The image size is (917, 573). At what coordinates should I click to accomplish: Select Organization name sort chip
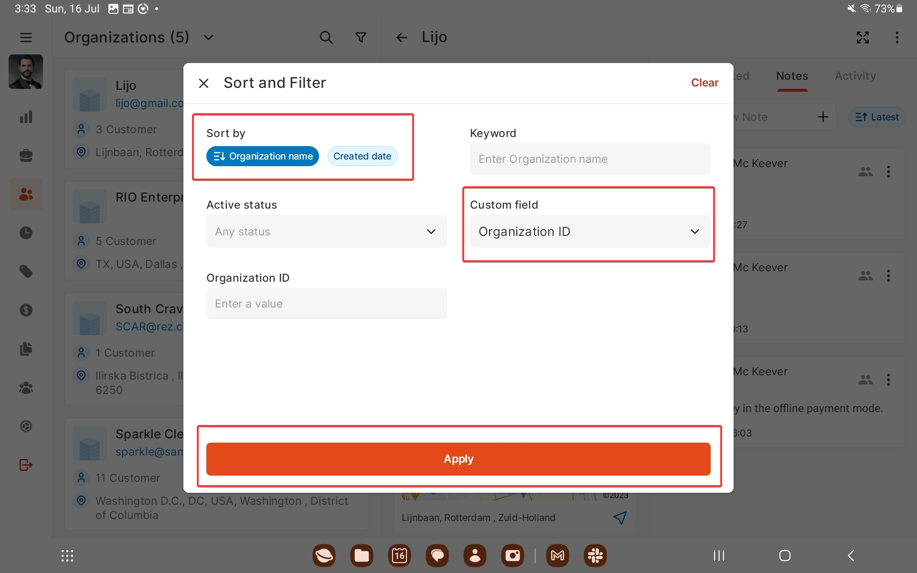pos(262,156)
